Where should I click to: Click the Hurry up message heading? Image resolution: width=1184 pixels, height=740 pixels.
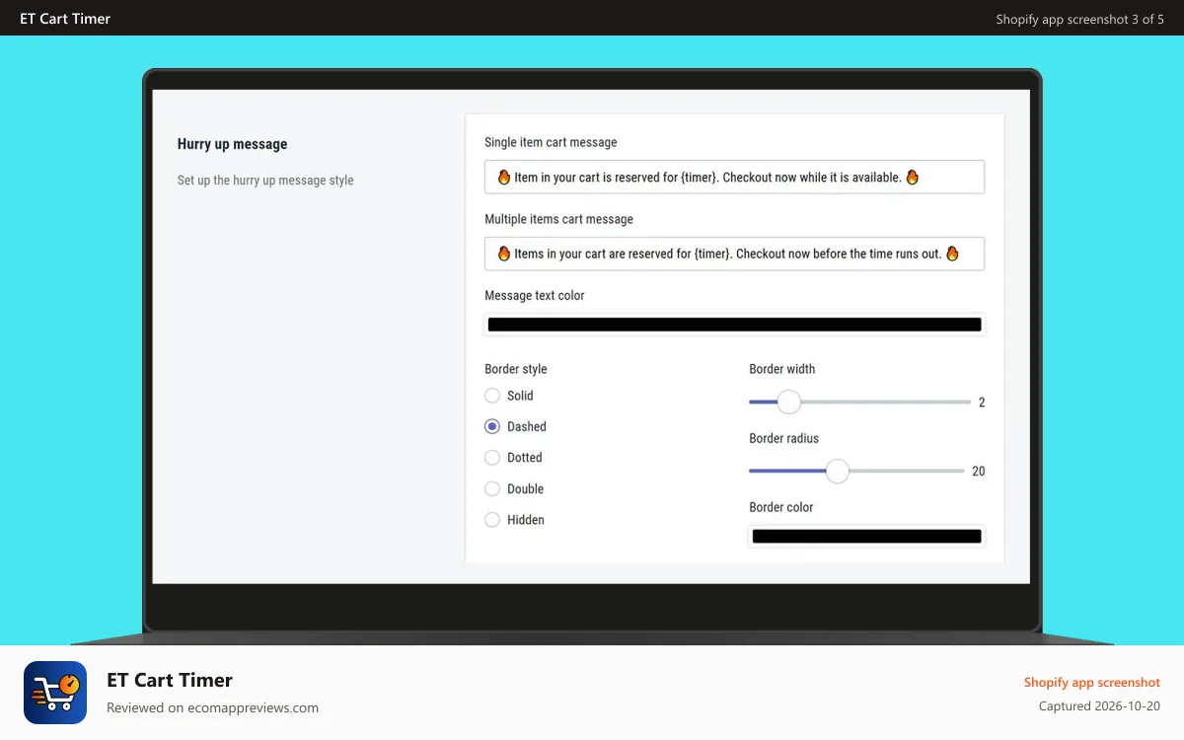click(x=232, y=144)
